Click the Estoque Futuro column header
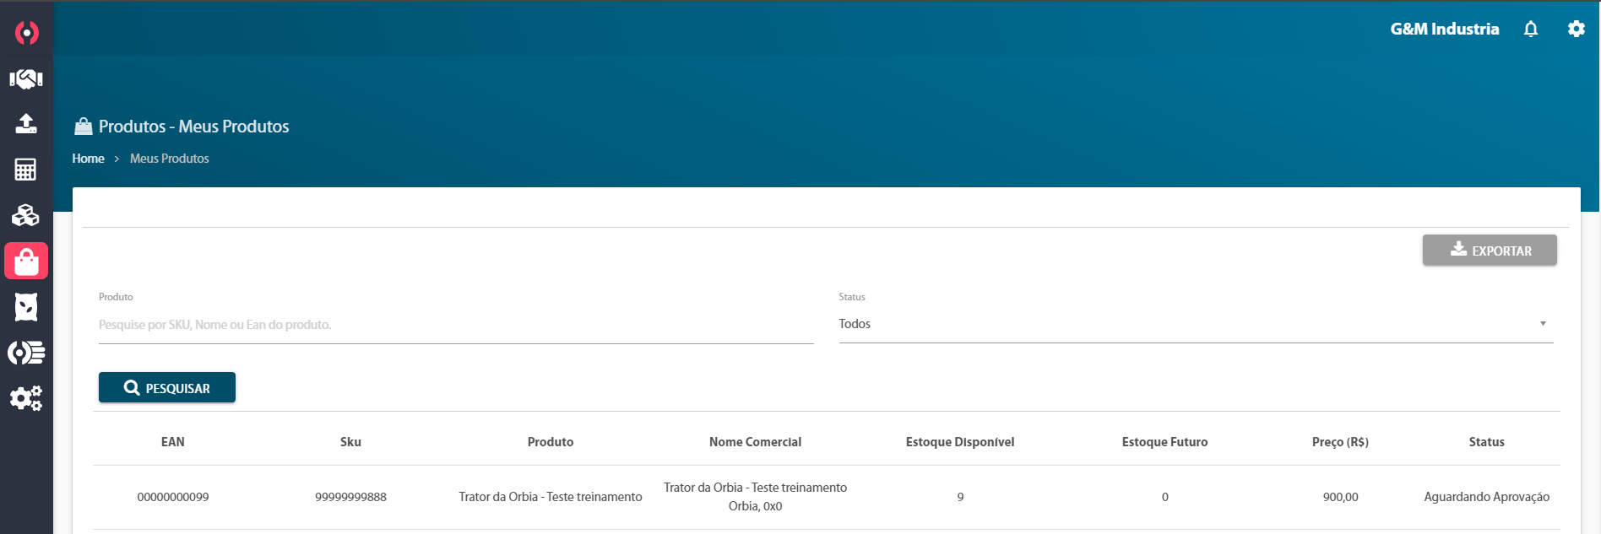 tap(1164, 442)
